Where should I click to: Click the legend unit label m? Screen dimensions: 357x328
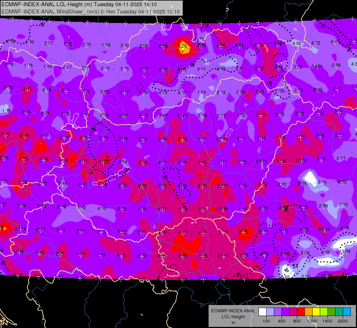tap(233, 323)
